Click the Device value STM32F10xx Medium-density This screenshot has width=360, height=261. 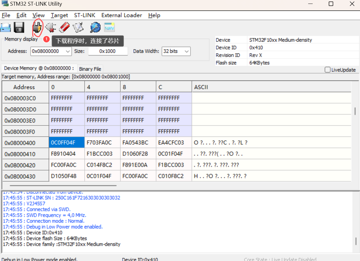coord(280,40)
